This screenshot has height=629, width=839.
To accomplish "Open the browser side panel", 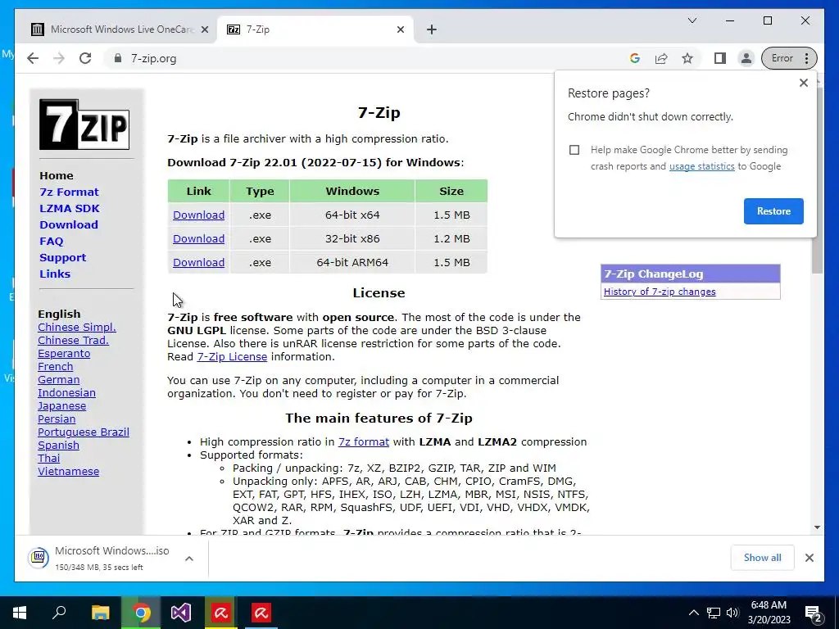I will point(720,58).
